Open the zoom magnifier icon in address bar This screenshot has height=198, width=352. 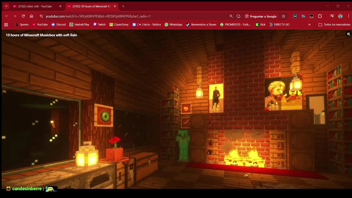tap(231, 16)
